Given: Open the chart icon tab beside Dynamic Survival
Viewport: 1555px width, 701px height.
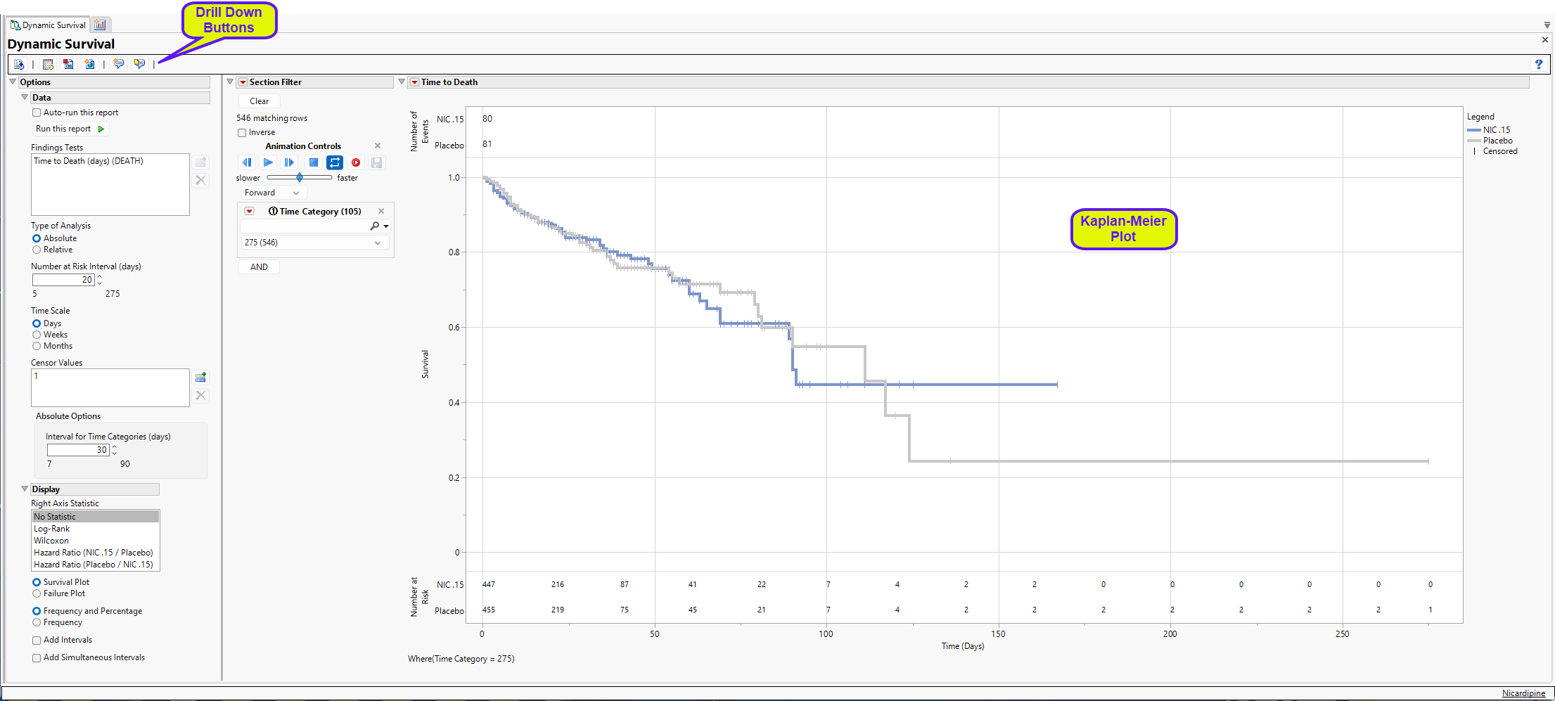Looking at the screenshot, I should 100,25.
